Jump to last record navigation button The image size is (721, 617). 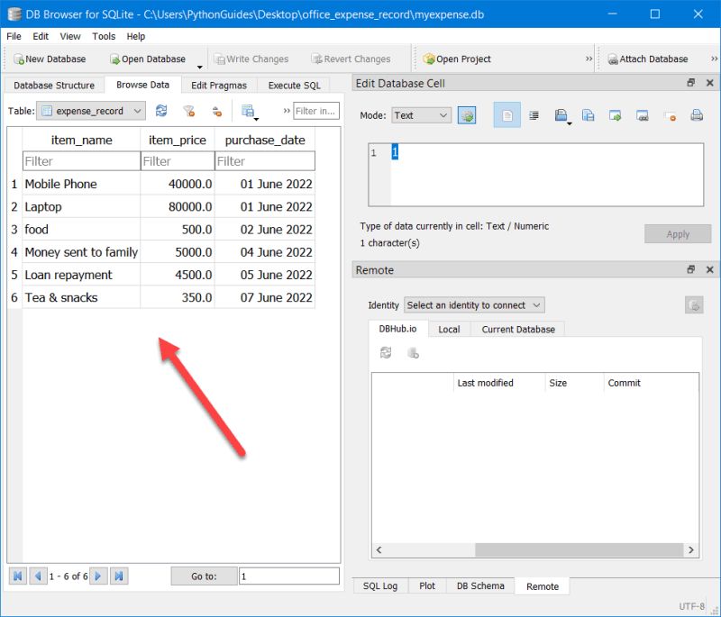point(119,576)
